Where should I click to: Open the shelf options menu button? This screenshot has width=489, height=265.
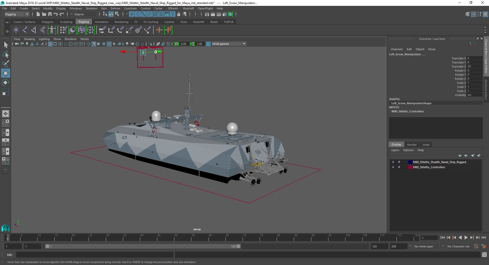(x=7, y=31)
